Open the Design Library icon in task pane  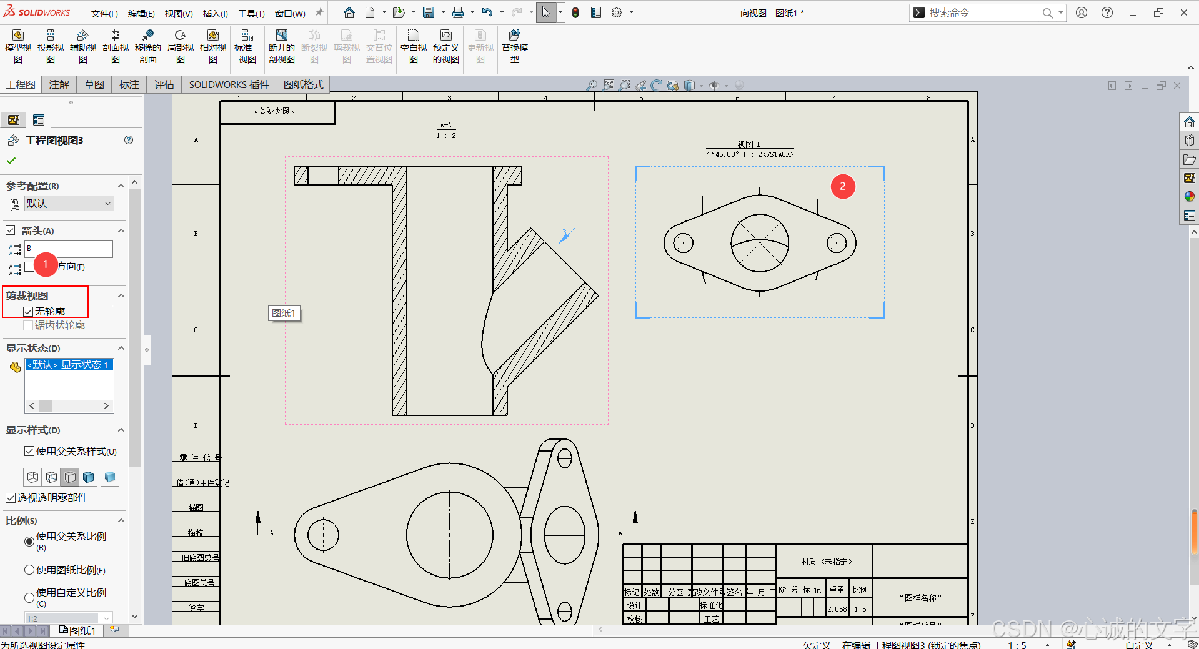coord(1190,141)
